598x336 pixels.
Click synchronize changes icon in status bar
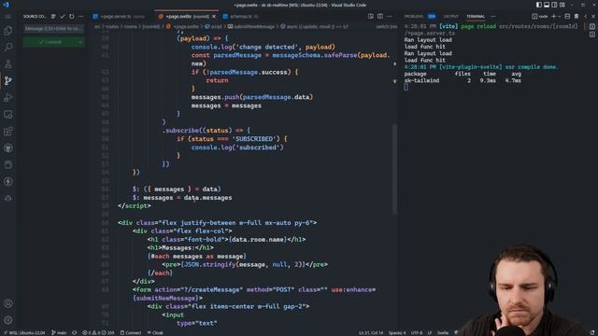pyautogui.click(x=75, y=332)
